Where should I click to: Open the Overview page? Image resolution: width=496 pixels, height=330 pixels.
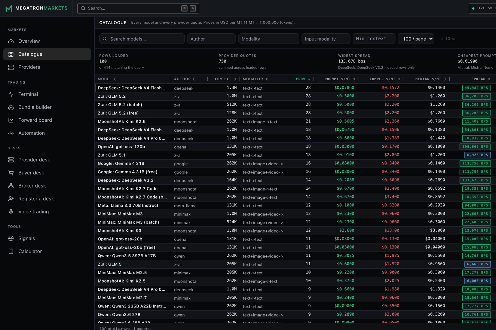(x=47, y=41)
